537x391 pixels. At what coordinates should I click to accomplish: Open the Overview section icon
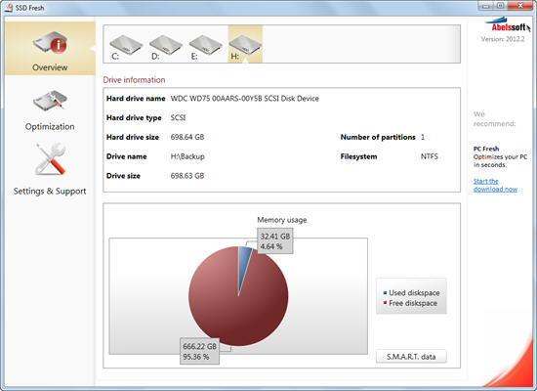(x=51, y=43)
